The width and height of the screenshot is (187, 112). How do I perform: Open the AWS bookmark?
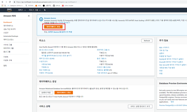tap(38, 6)
